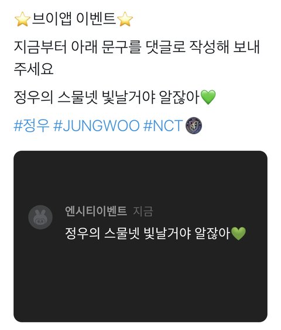Click the 브이앱 이벤트 heading text

tap(74, 19)
